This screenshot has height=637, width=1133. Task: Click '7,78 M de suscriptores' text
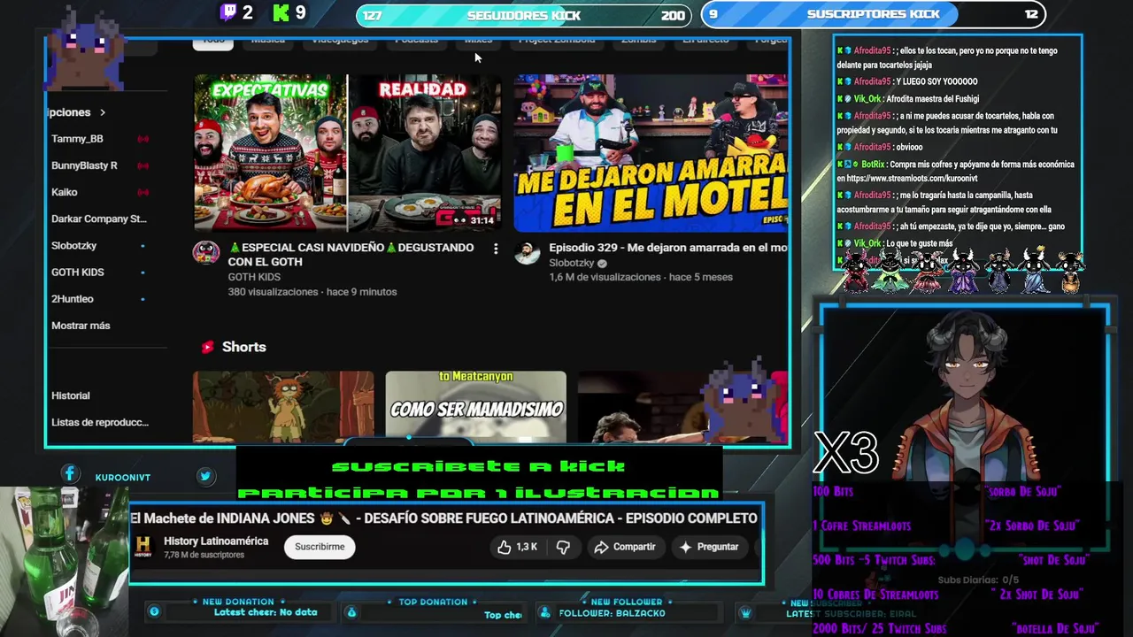pos(204,555)
